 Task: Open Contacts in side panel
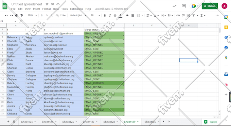pyautogui.click(x=226, y=48)
